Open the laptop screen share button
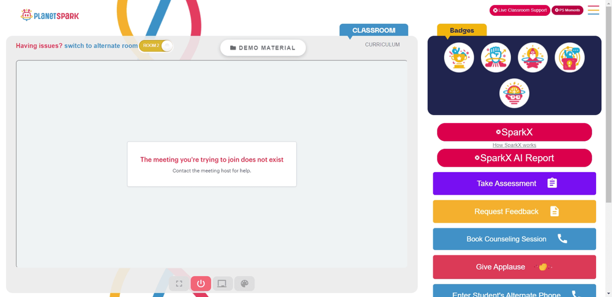The height and width of the screenshot is (297, 612). point(223,284)
